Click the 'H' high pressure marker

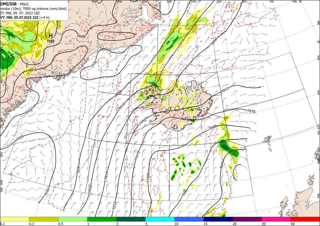coord(51,36)
